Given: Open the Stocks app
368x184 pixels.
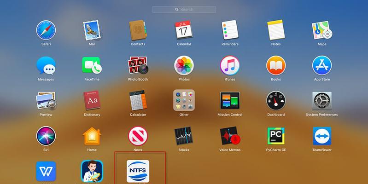Looking at the screenshot, I should [184, 136].
